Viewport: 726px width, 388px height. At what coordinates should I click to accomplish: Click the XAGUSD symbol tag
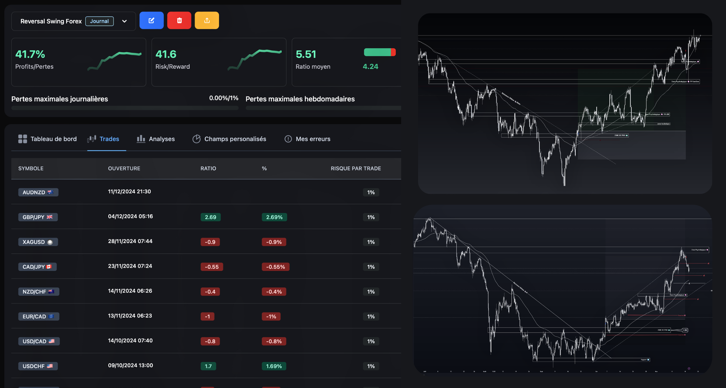point(38,242)
